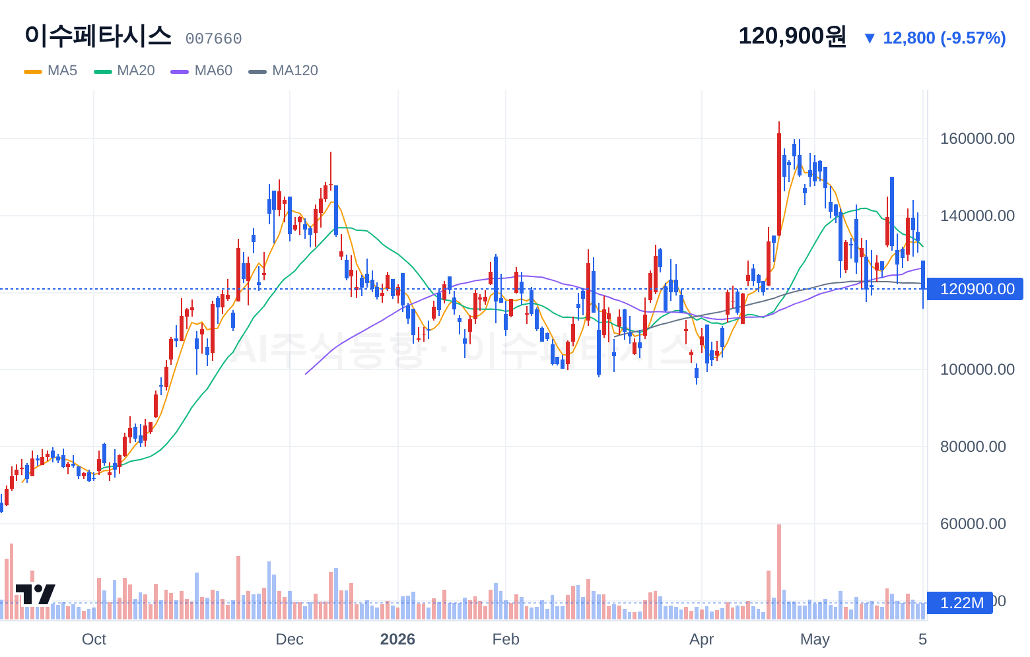1030x657 pixels.
Task: Toggle the green MA20 legend item
Action: click(125, 71)
